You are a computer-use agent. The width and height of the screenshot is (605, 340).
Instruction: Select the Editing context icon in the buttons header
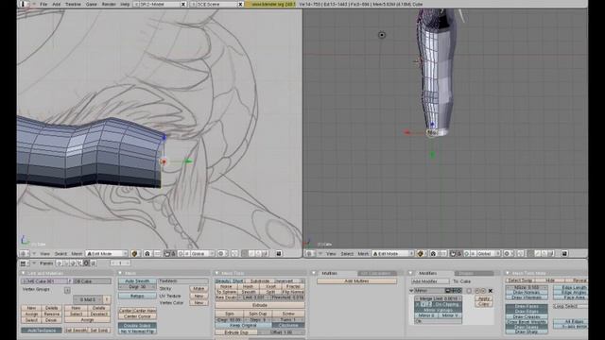(86, 263)
